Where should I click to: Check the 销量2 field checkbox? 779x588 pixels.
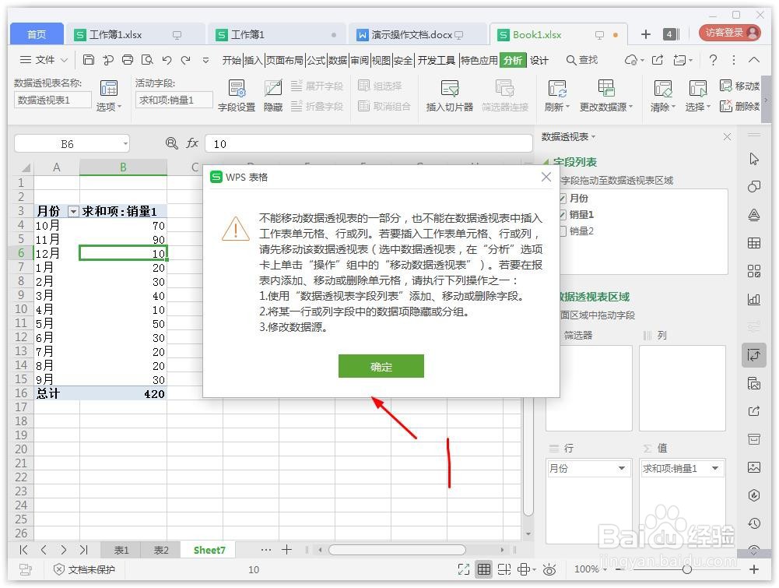563,231
